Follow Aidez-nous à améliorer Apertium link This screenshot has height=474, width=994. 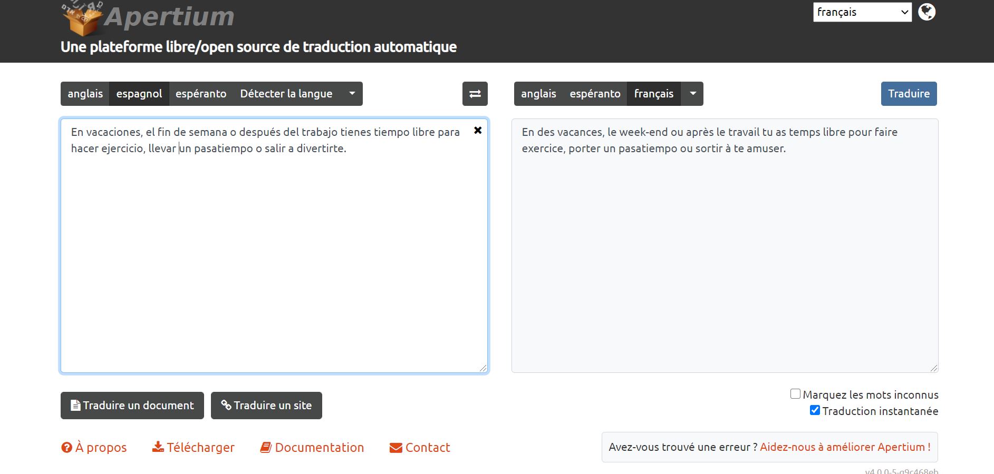(845, 447)
